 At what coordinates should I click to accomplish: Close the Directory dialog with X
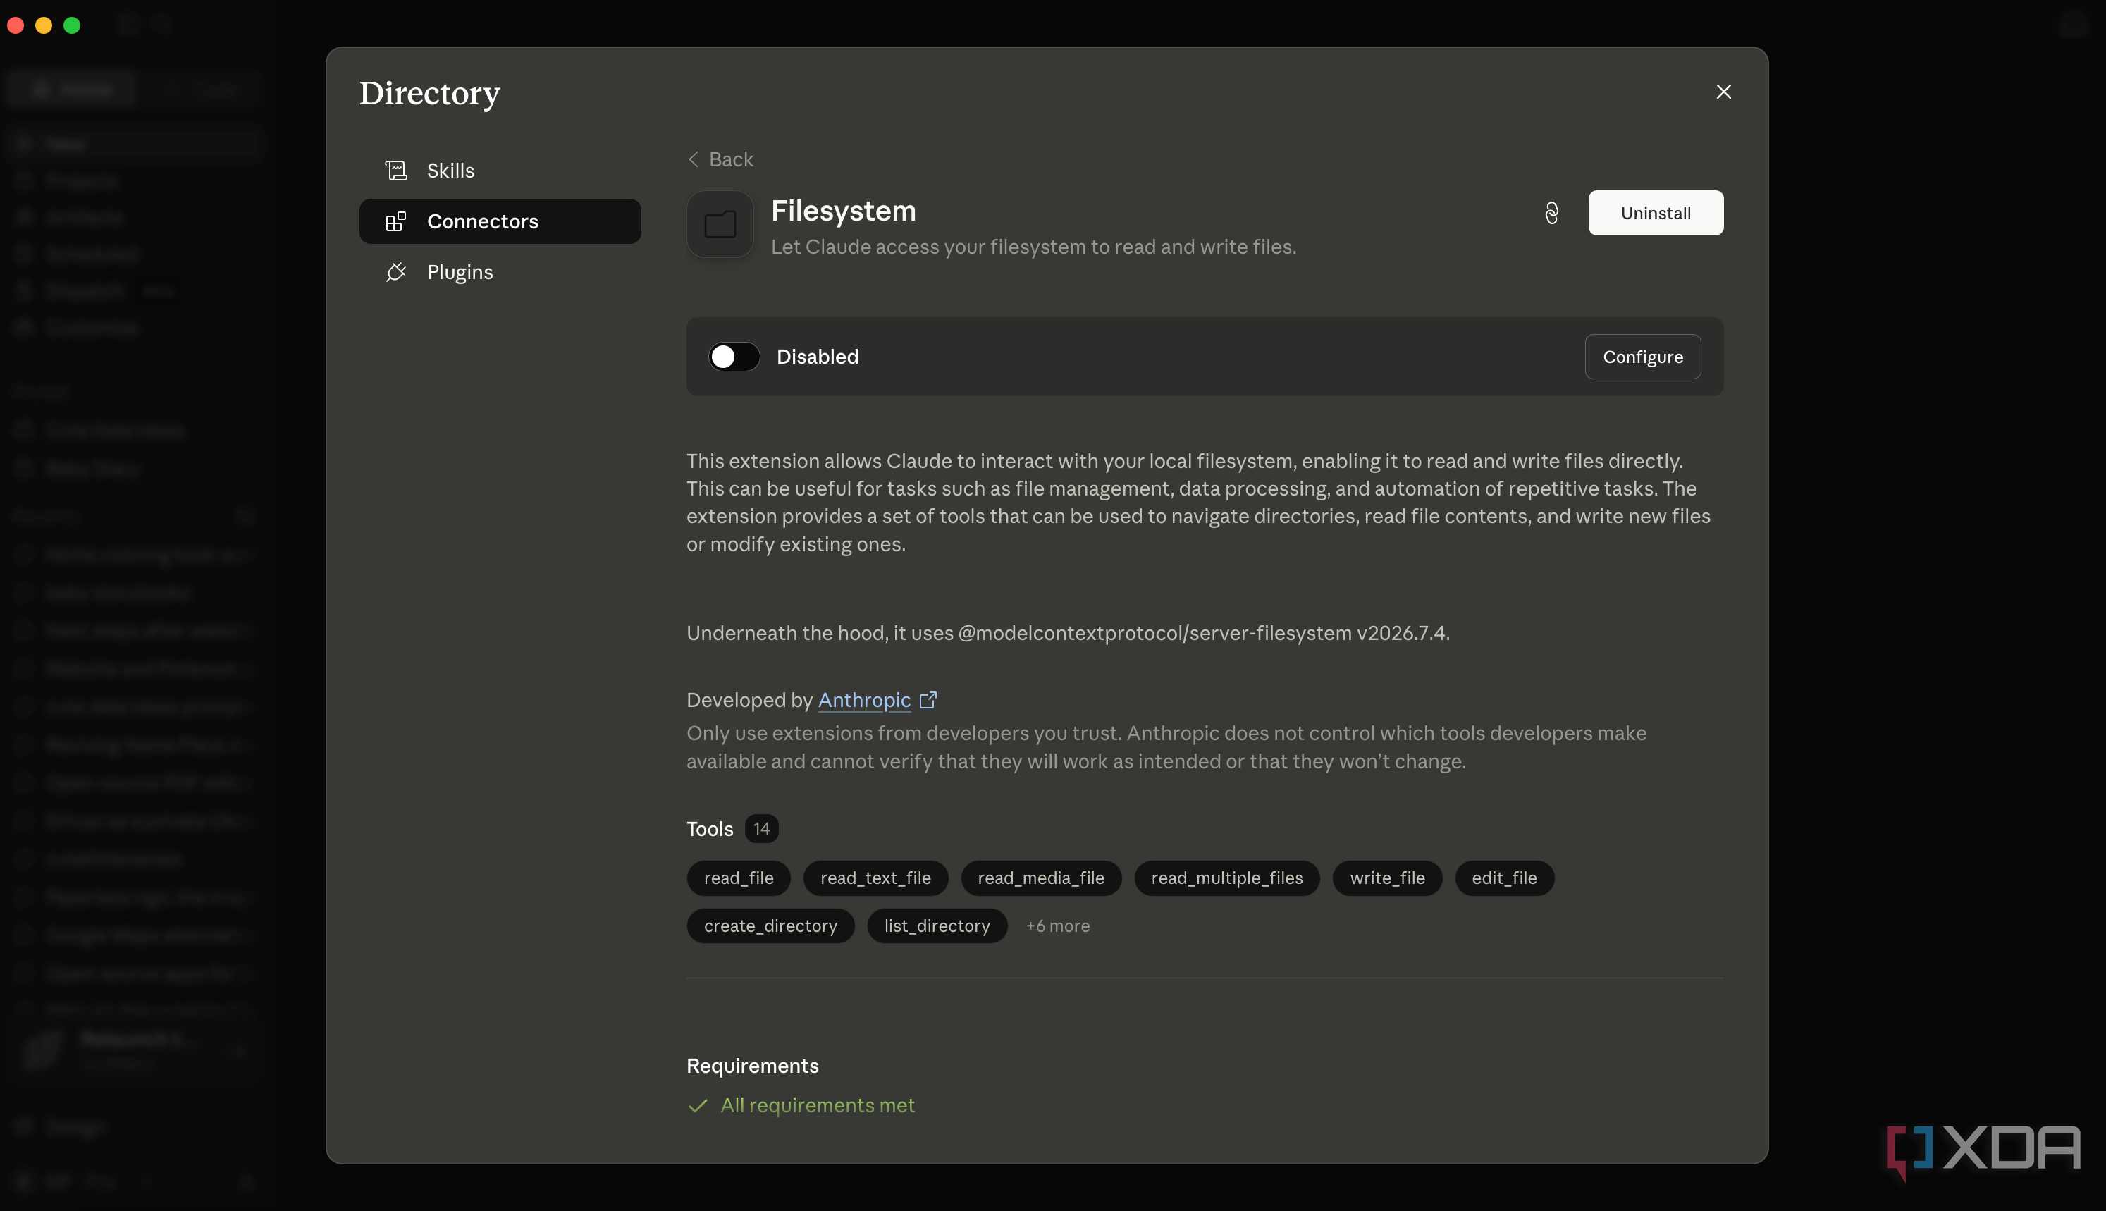(1723, 92)
